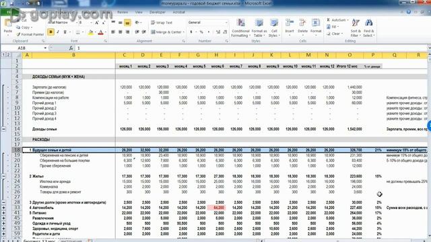The height and width of the screenshot is (242, 431).
Task: Open the borders dropdown
Action: (82, 32)
